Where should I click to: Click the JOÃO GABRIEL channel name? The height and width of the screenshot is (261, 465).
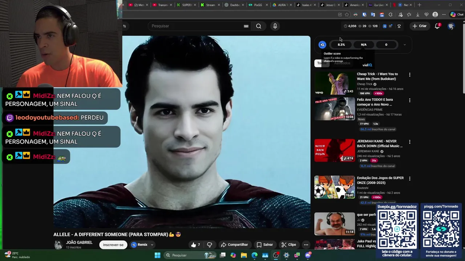point(79,243)
